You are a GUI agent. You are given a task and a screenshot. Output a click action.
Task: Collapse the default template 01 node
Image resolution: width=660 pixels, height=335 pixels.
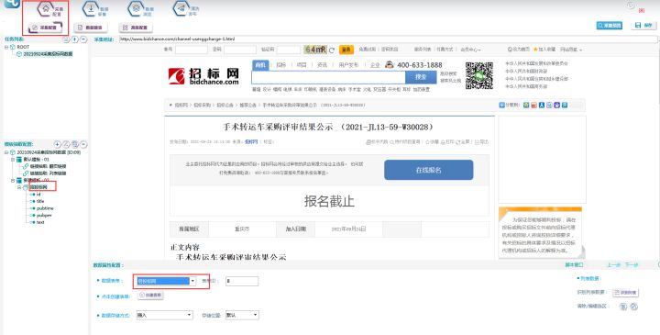point(13,160)
